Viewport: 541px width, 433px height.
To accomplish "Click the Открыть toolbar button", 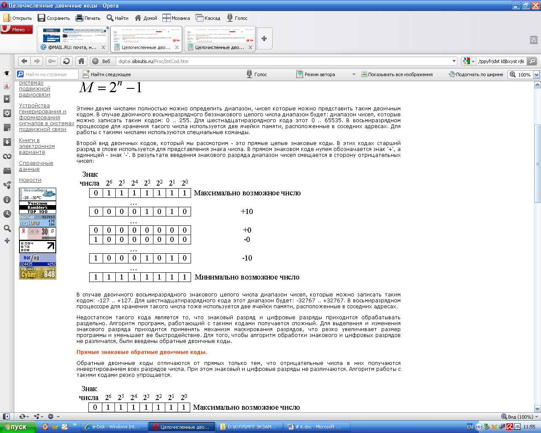I will click(x=18, y=18).
